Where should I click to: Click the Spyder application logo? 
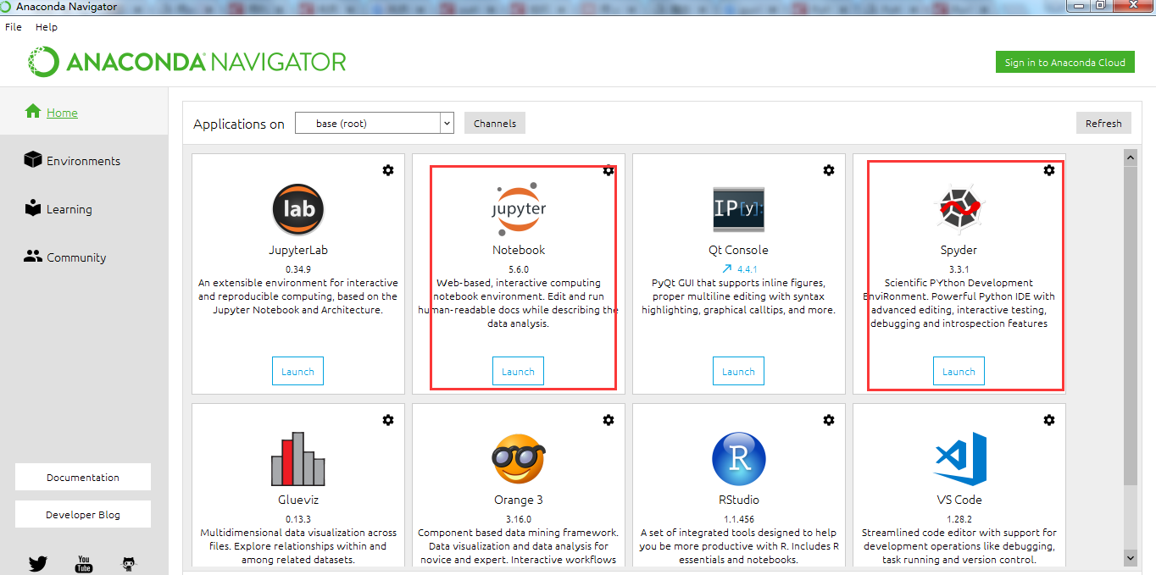click(959, 209)
